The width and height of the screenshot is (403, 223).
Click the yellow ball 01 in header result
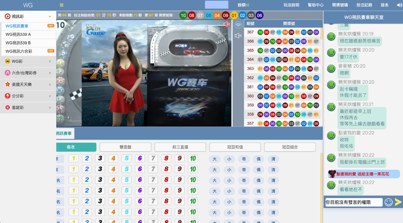pos(234,16)
